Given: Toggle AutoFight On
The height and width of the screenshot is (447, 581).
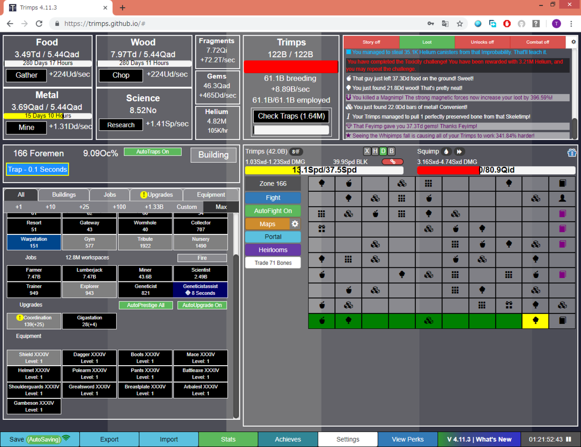Looking at the screenshot, I should pyautogui.click(x=273, y=211).
